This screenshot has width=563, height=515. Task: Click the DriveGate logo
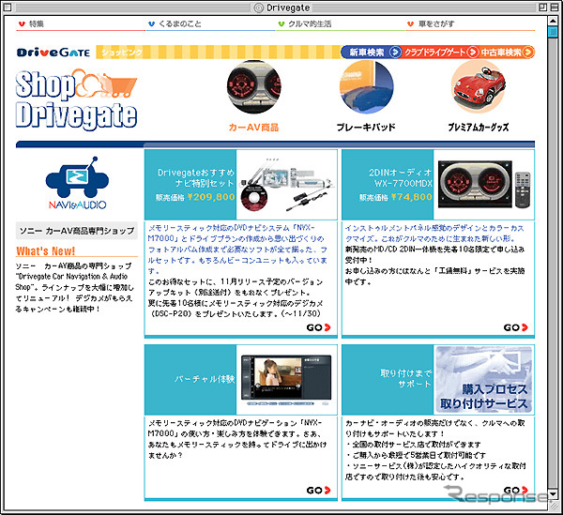pyautogui.click(x=53, y=53)
